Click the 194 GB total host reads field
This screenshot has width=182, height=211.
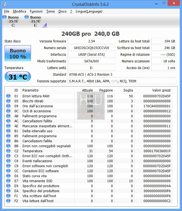point(164,41)
